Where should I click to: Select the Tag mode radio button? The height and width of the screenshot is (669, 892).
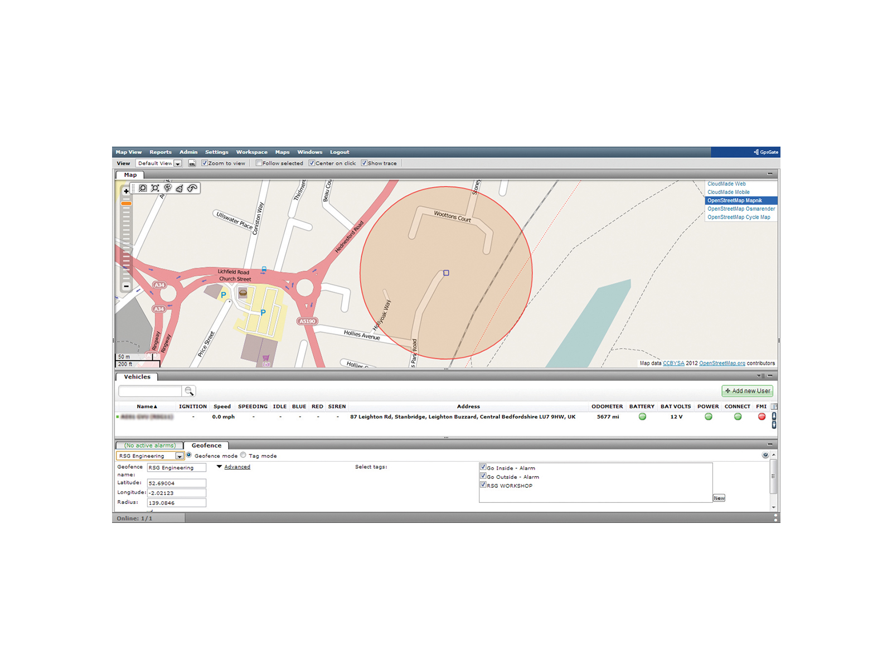click(x=243, y=455)
